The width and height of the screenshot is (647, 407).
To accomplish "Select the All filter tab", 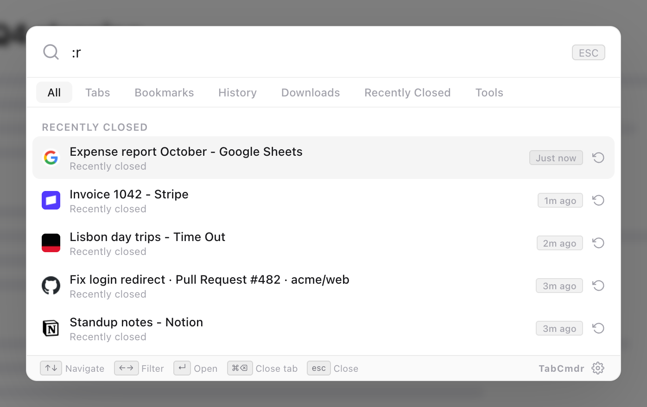I will coord(54,92).
